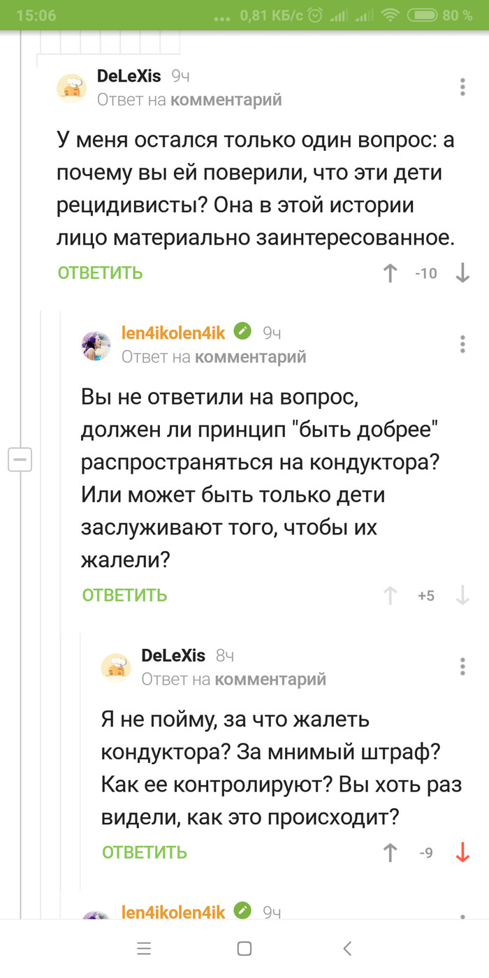
Task: Upvote DeLeXis's reply rated -9
Action: click(391, 852)
